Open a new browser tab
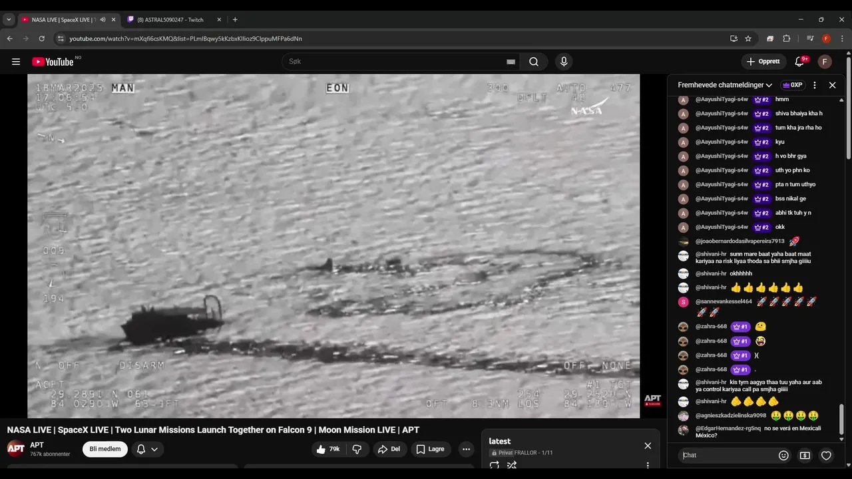The image size is (852, 479). point(235,20)
